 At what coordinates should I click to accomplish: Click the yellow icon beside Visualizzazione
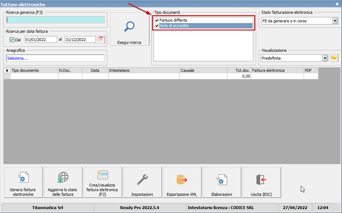coord(334,58)
